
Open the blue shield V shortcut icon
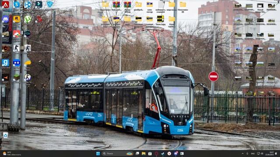pyautogui.click(x=50, y=4)
